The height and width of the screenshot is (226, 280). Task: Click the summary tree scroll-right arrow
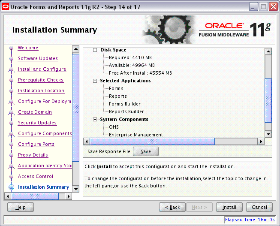(x=261, y=142)
